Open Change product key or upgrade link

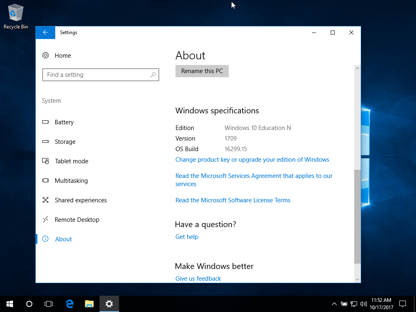pyautogui.click(x=252, y=160)
